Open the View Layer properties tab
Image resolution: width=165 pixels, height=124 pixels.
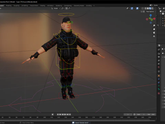coord(159,60)
